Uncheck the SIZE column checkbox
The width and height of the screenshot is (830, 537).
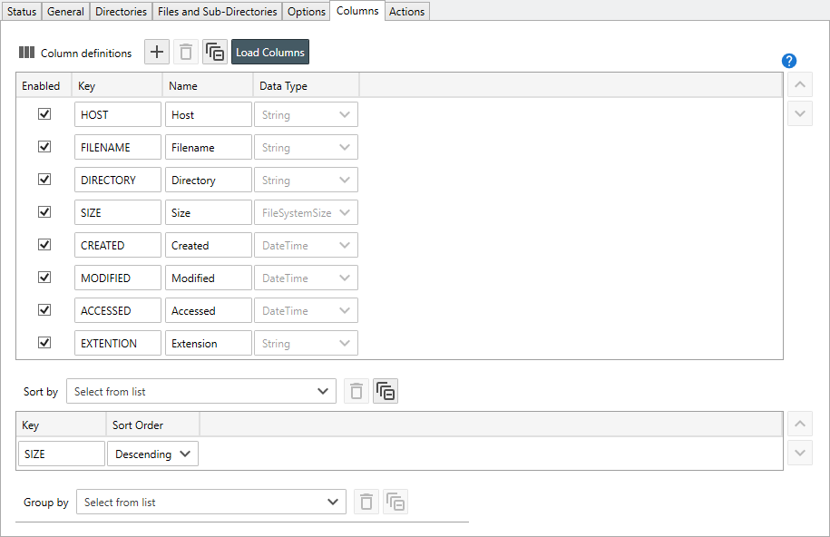44,212
